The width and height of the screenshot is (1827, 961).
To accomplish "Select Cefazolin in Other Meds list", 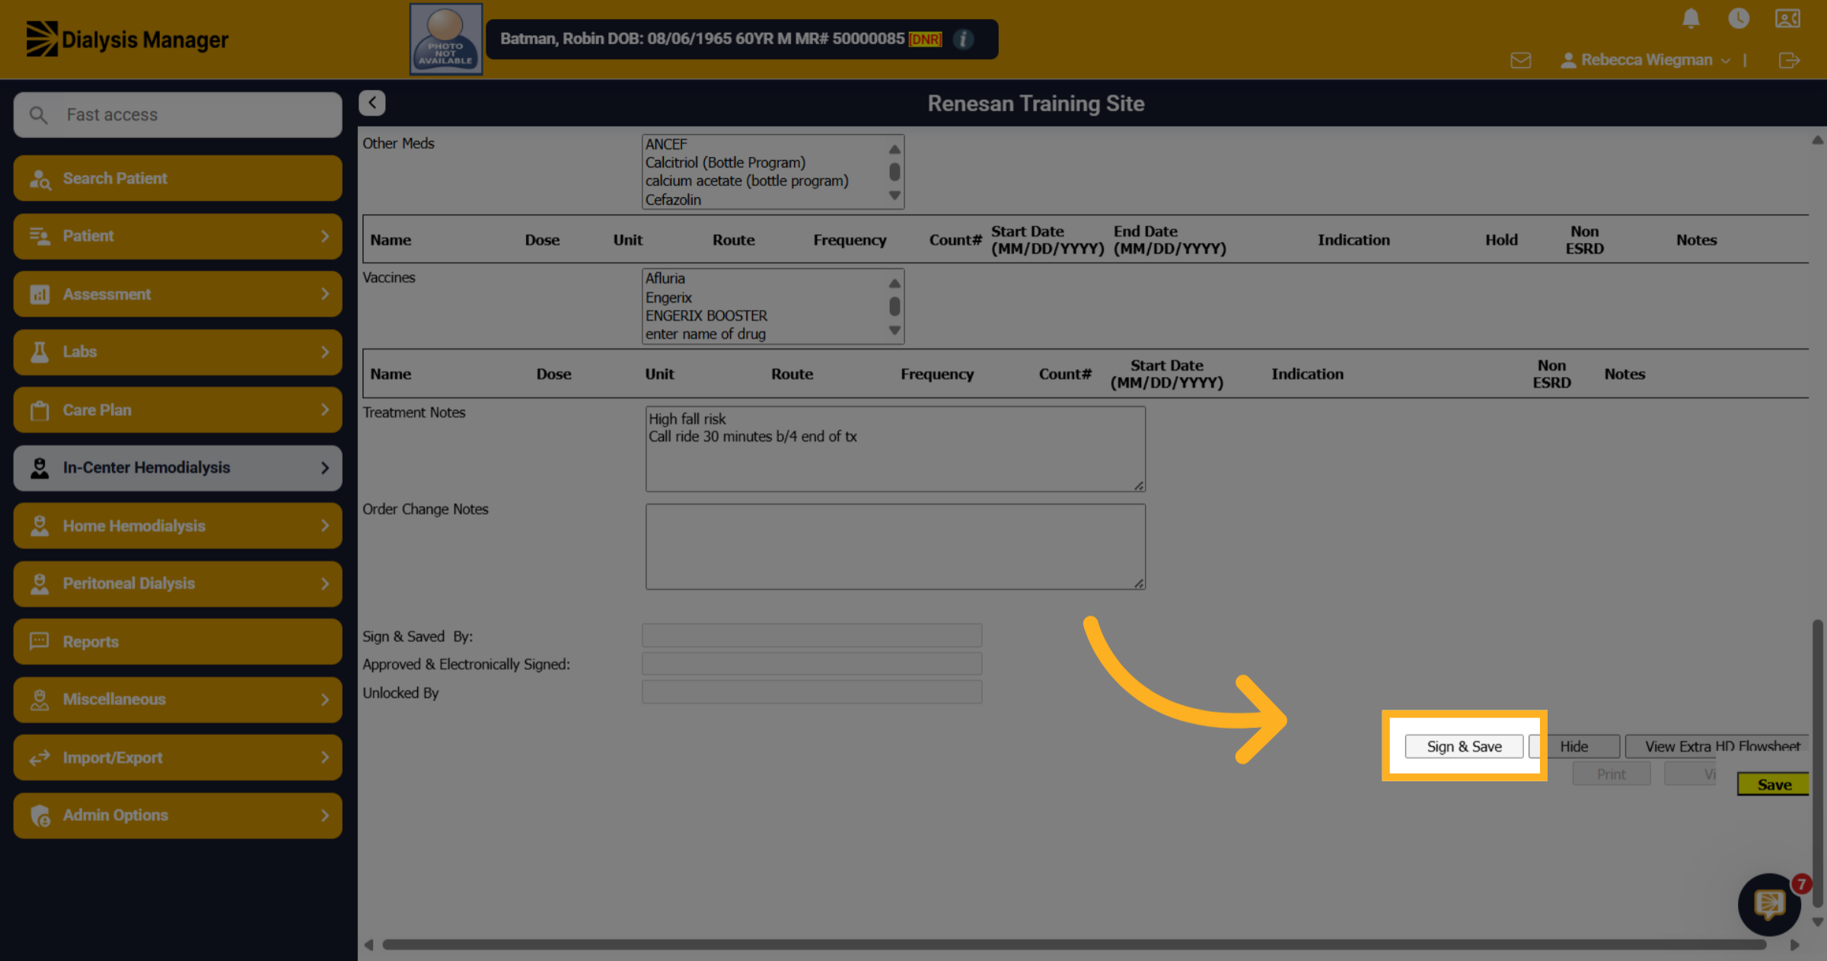I will 673,200.
